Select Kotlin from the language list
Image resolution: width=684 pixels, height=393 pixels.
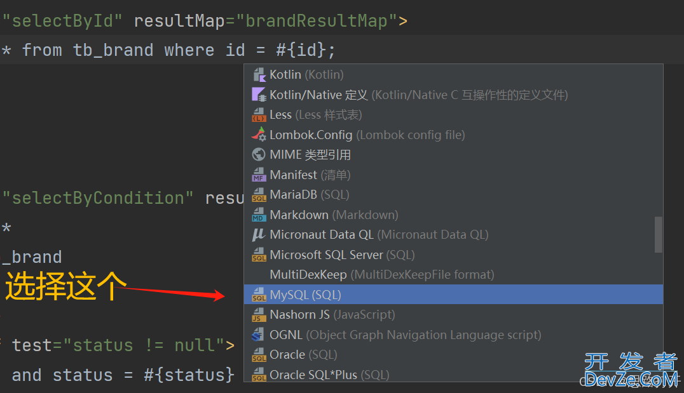coord(454,75)
